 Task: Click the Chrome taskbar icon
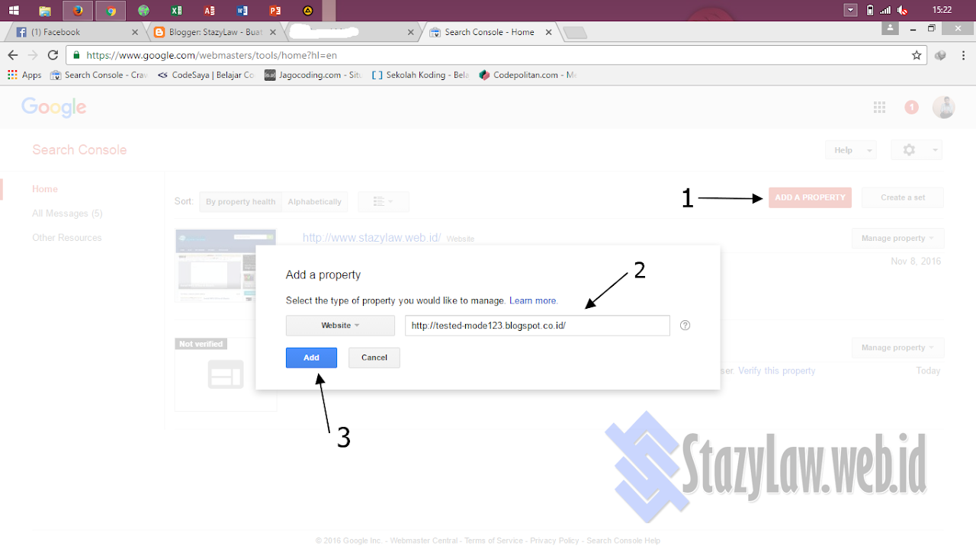click(111, 11)
